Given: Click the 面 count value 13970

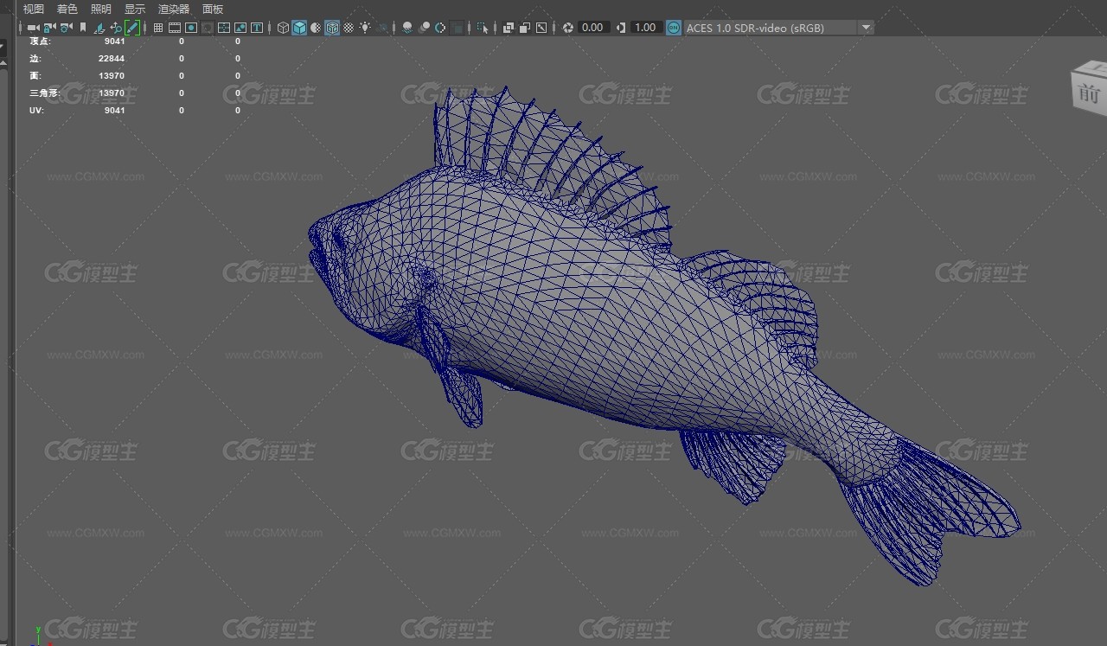Looking at the screenshot, I should coord(112,76).
